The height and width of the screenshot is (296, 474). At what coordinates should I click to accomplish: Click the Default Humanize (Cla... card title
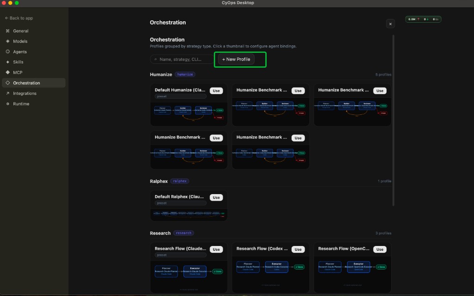[180, 90]
